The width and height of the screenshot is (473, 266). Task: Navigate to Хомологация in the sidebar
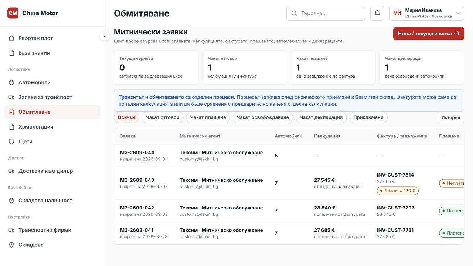coord(52,127)
